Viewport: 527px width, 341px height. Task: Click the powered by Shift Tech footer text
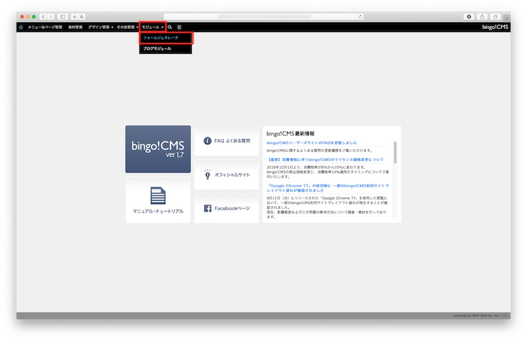481,315
